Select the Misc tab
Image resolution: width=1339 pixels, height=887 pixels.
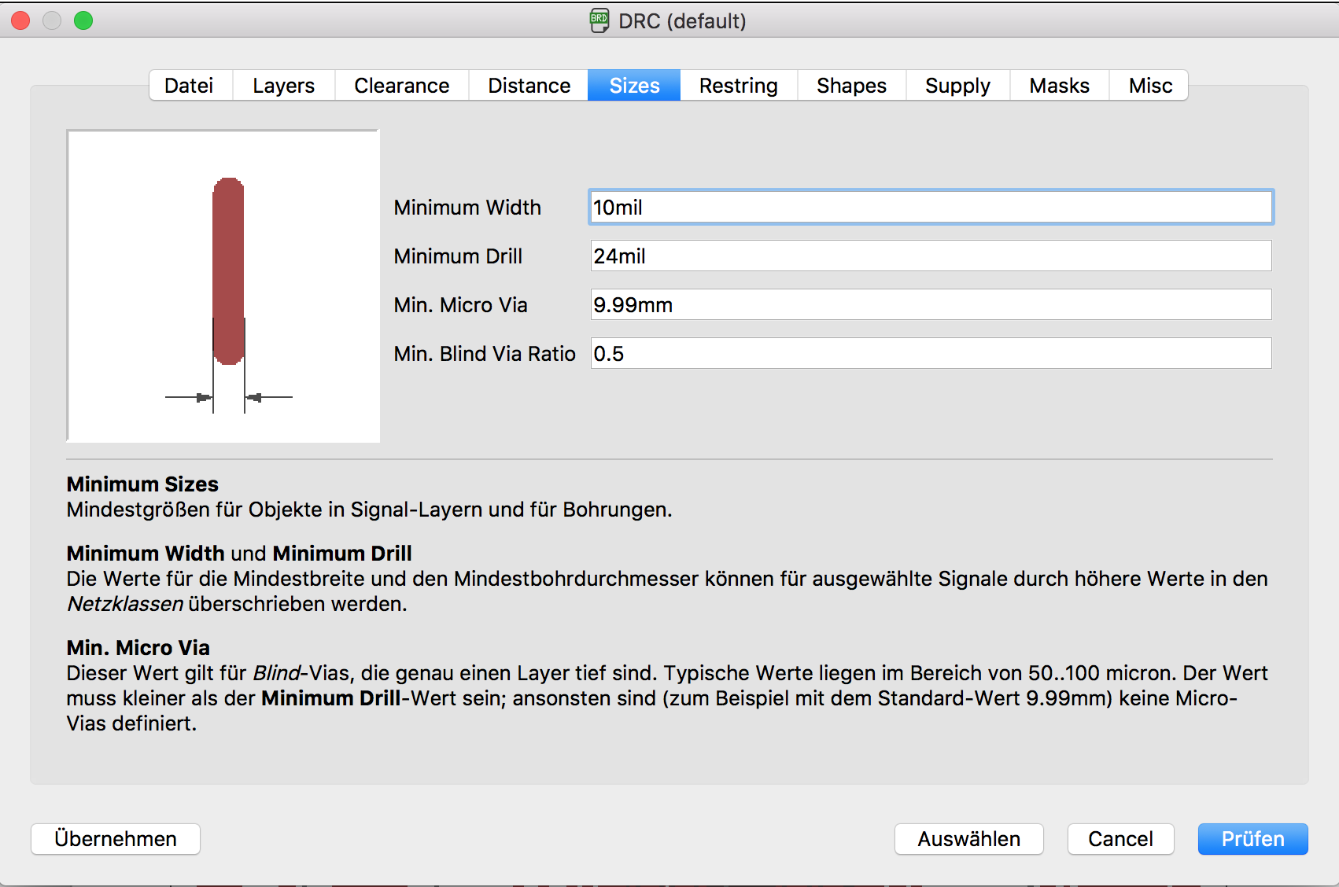pyautogui.click(x=1150, y=86)
